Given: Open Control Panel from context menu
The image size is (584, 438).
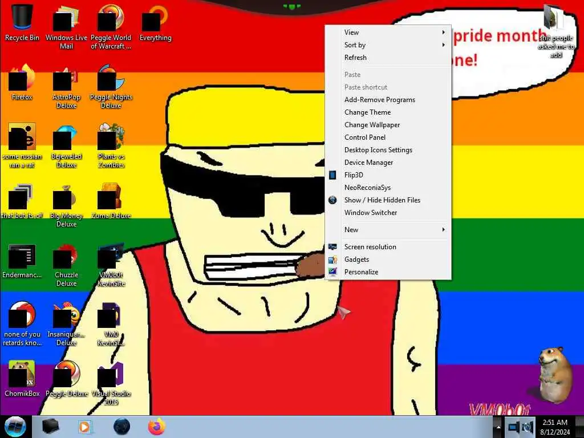Looking at the screenshot, I should 388,137.
